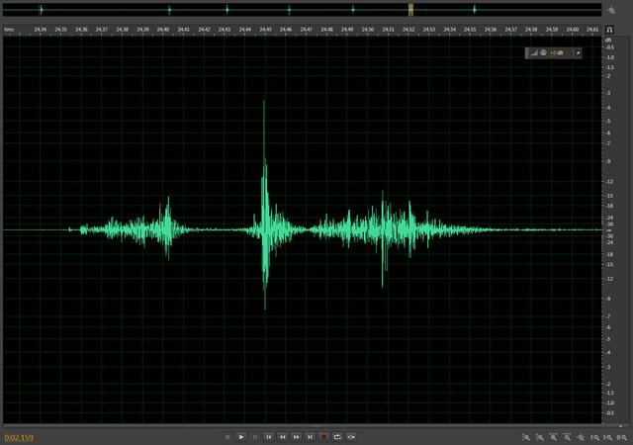
Task: Click the Rewind transport button
Action: (283, 437)
